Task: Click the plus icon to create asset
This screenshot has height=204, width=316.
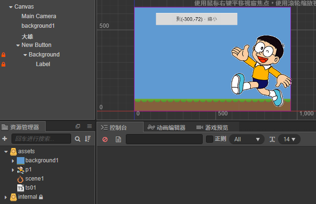Action: click(x=5, y=139)
